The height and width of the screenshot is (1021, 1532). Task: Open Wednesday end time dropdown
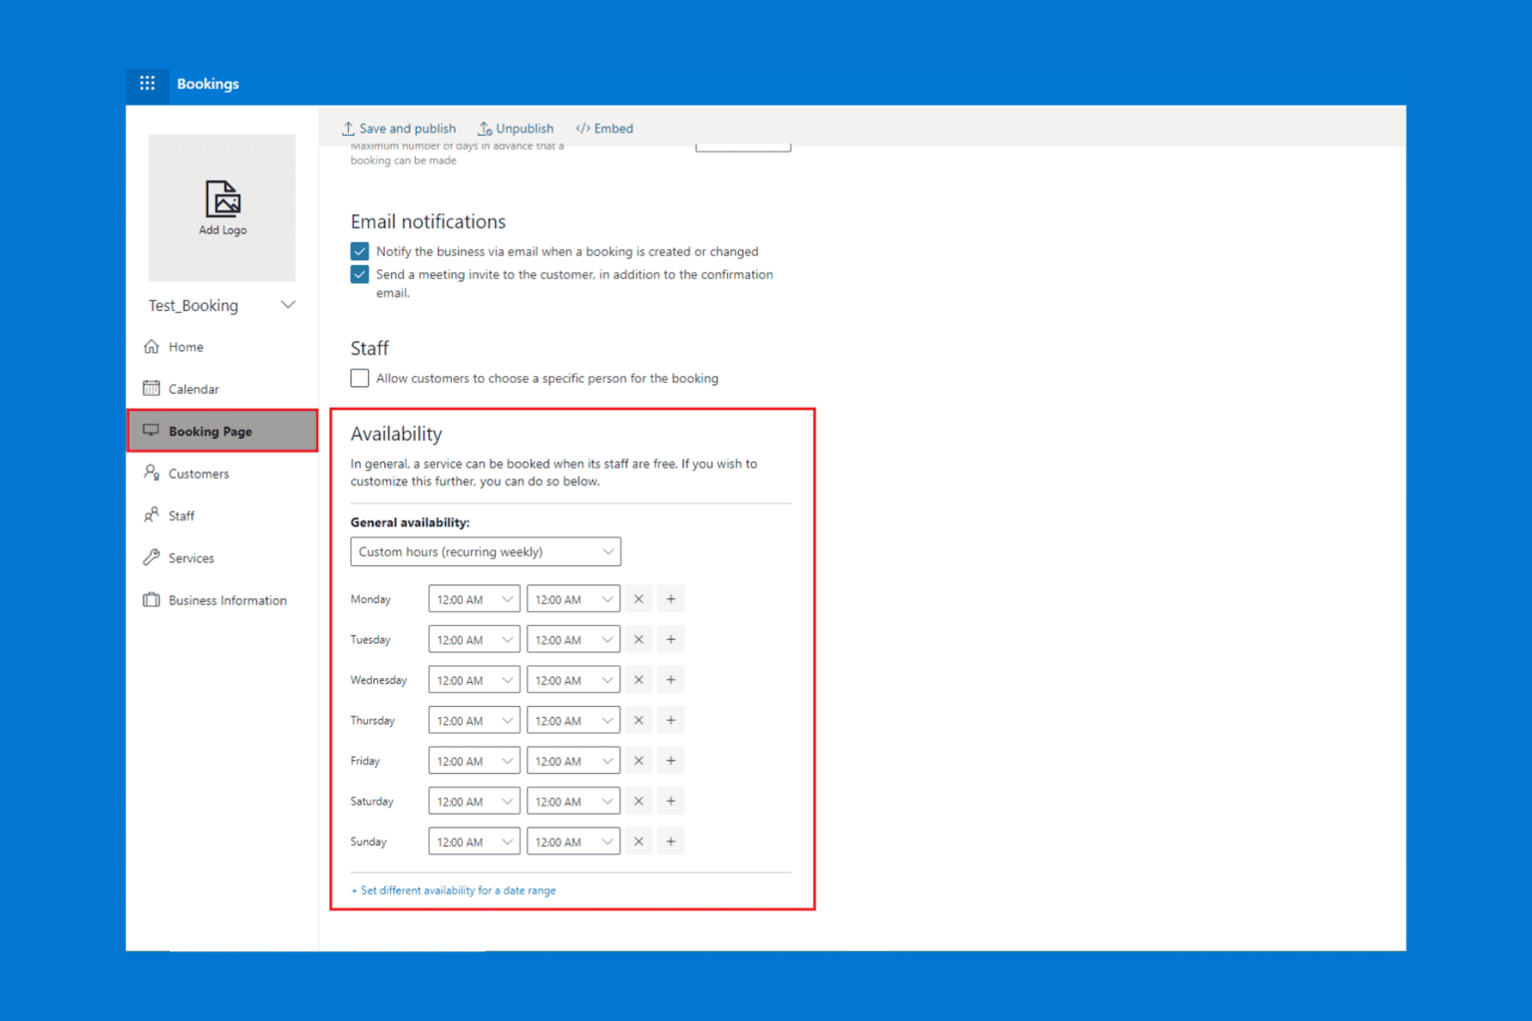574,680
